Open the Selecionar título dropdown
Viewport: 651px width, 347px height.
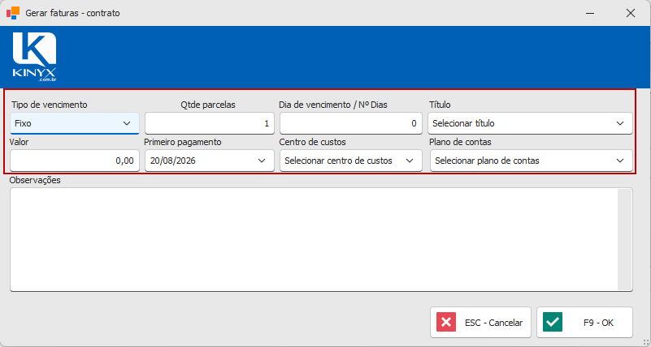(530, 123)
